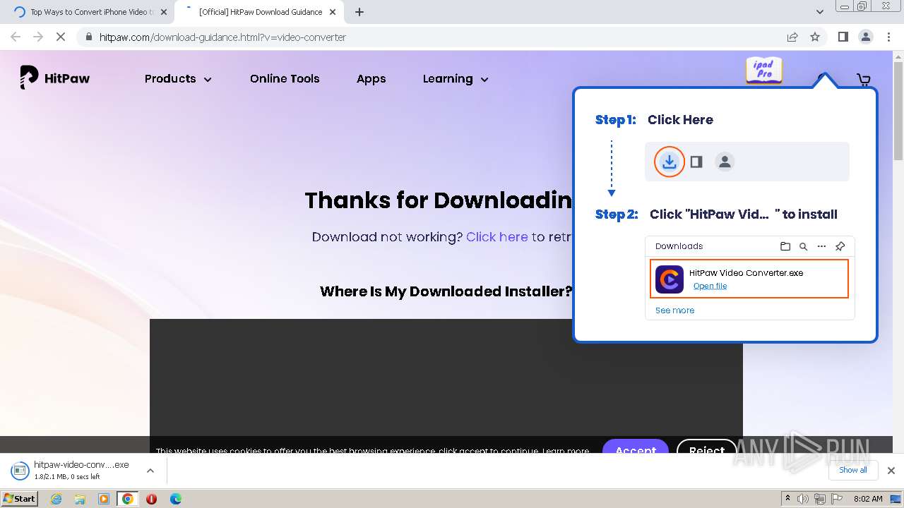
Task: Click 'See more' in the guide popup
Action: coord(674,310)
